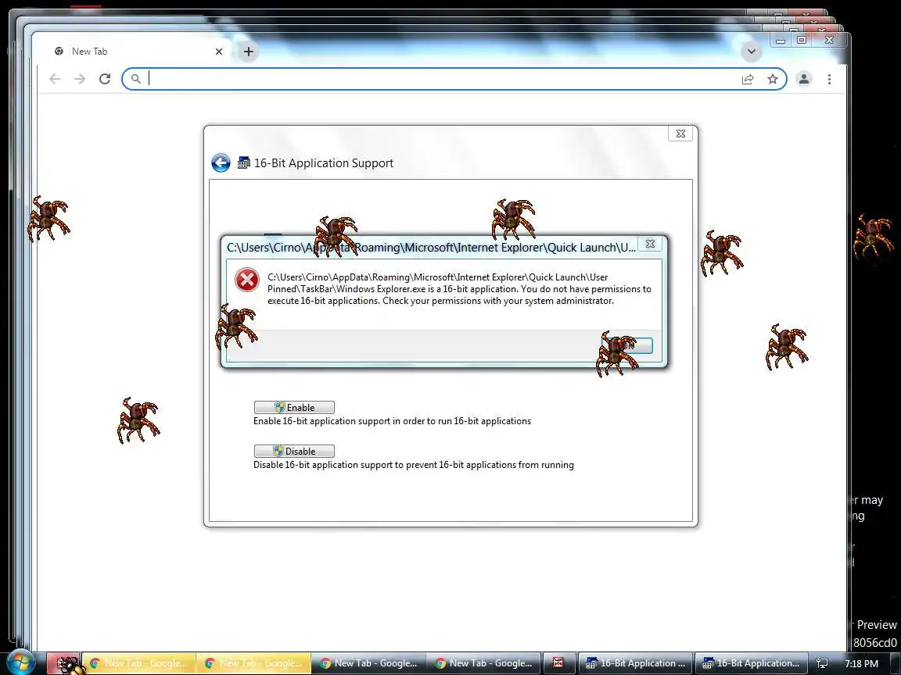This screenshot has width=901, height=675.
Task: Click the taskbar item with the bug icon
Action: [63, 663]
